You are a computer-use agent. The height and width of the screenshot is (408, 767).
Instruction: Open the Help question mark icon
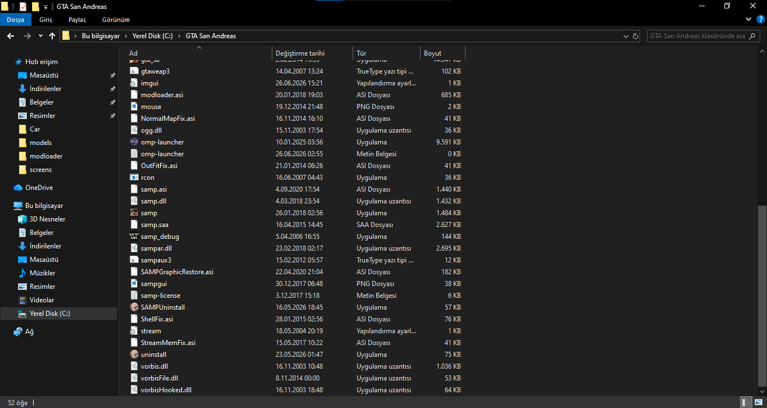(x=761, y=20)
